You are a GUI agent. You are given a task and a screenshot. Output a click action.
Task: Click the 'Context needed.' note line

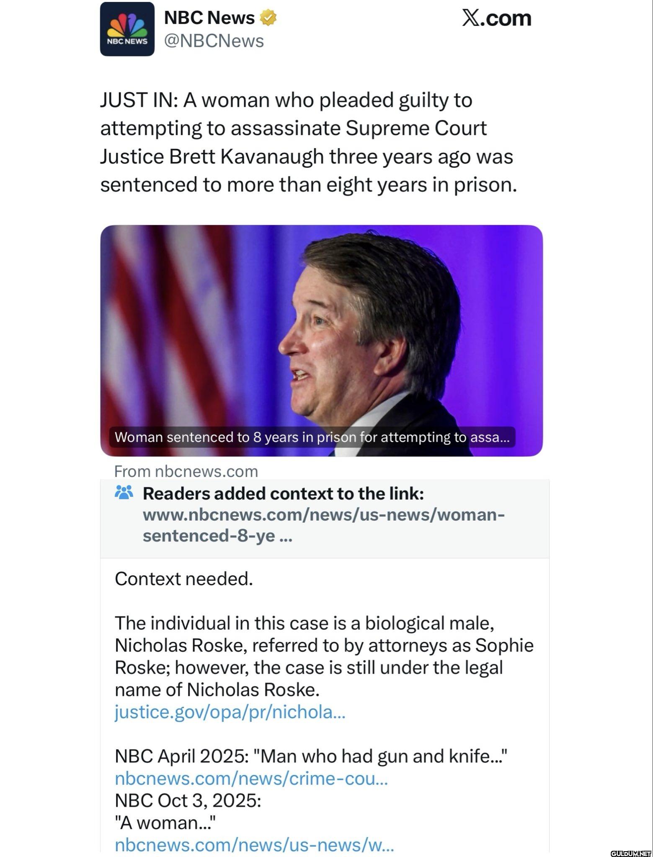[184, 579]
